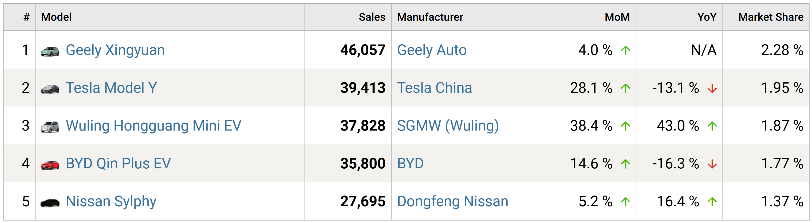
Task: Click the Manufacturer column header
Action: click(x=430, y=17)
